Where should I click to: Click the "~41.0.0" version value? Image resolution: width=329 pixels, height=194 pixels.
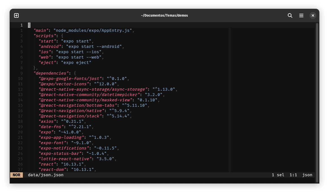[70, 132]
